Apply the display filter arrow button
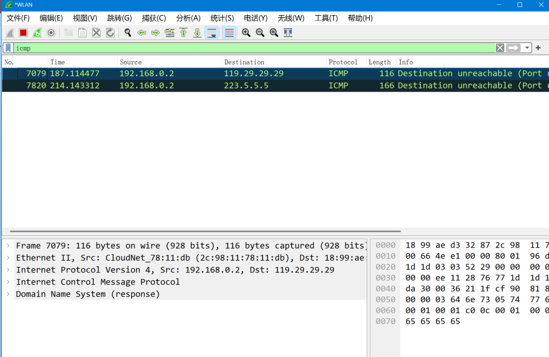Image resolution: width=549 pixels, height=357 pixels. (514, 48)
